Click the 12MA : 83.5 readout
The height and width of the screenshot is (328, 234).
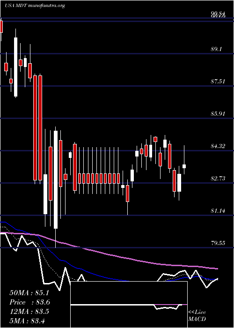pos(29,312)
